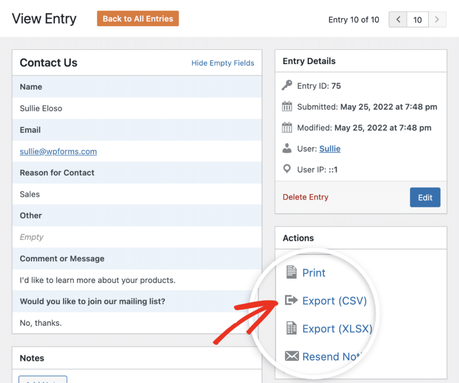Image resolution: width=459 pixels, height=383 pixels.
Task: Click the User person icon
Action: pyautogui.click(x=287, y=149)
